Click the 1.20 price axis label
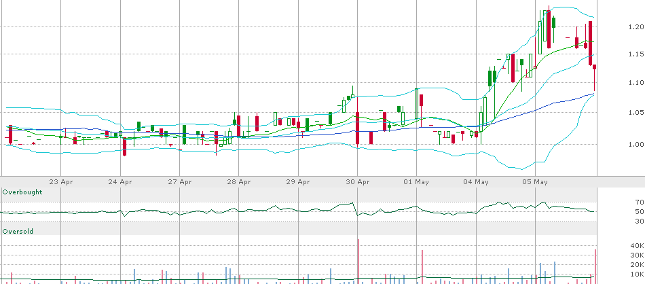 [x=636, y=26]
